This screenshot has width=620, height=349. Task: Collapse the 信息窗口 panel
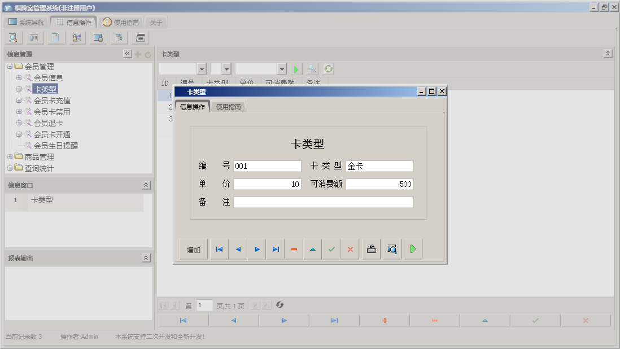coord(145,185)
